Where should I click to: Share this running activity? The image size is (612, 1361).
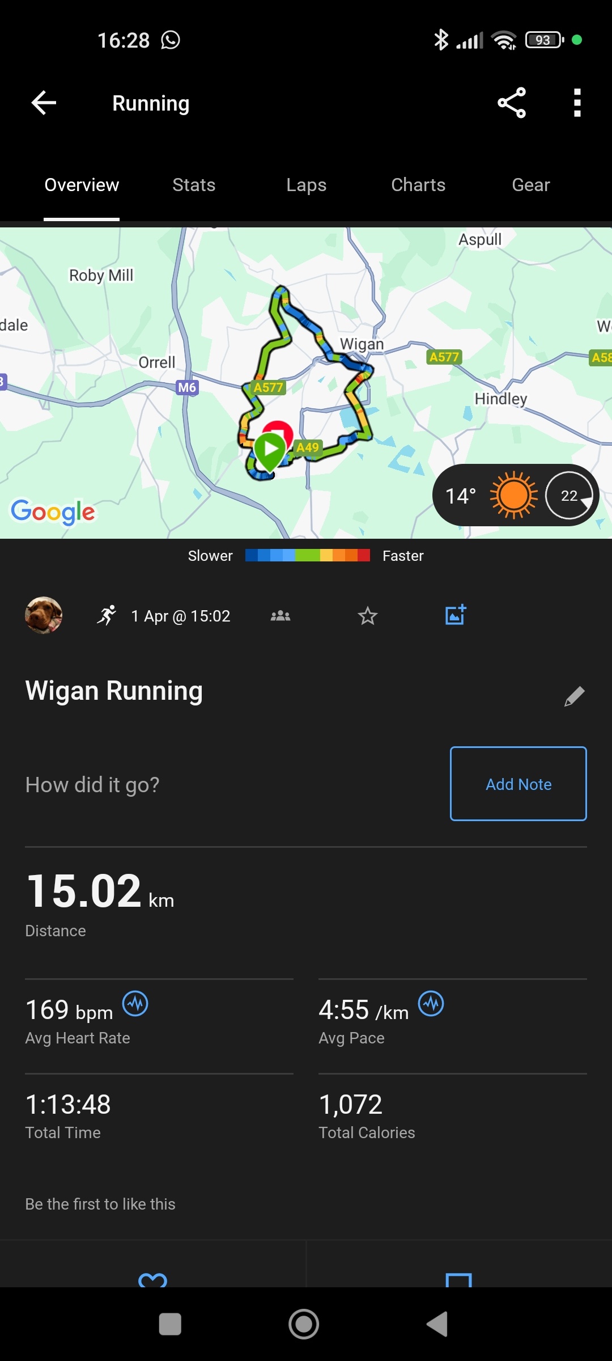[x=512, y=103]
